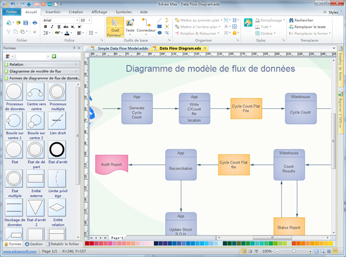Open the font name dropdown Arial
The image size is (346, 257).
click(x=77, y=20)
